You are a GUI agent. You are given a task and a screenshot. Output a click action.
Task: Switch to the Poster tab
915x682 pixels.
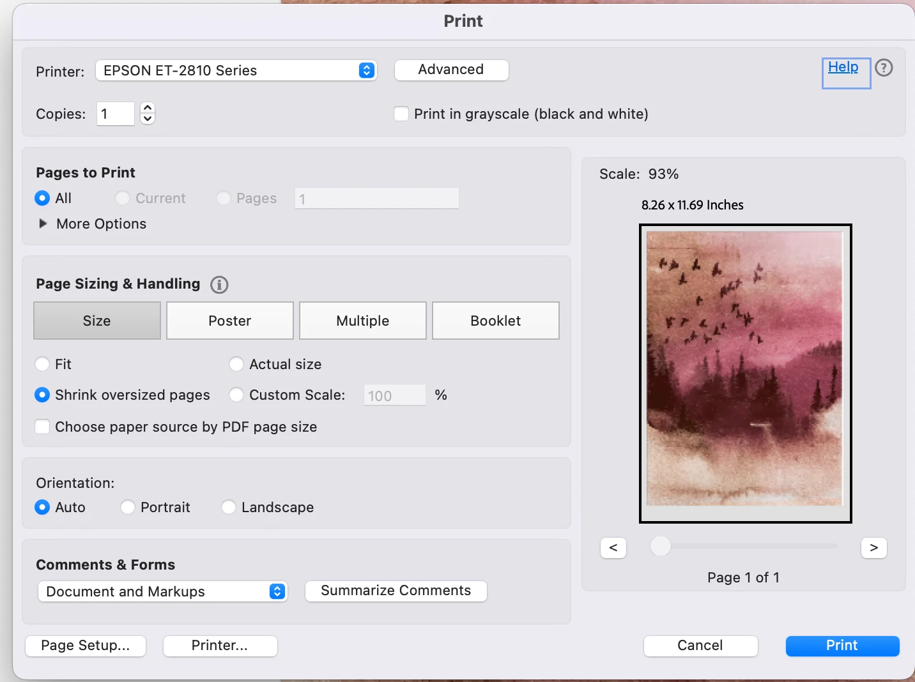(x=230, y=321)
